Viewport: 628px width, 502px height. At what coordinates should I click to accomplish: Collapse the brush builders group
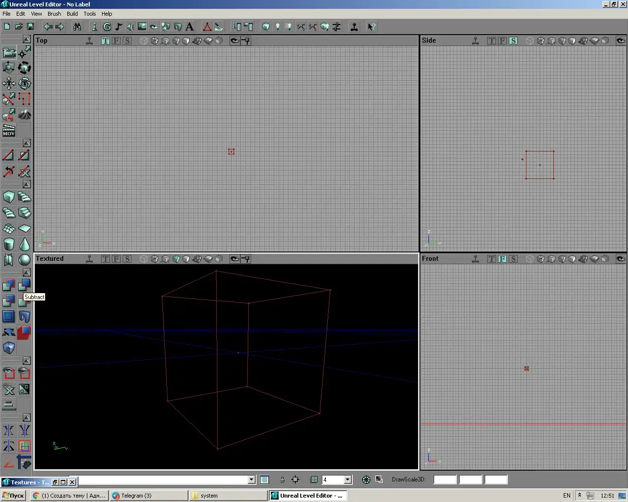pyautogui.click(x=26, y=184)
